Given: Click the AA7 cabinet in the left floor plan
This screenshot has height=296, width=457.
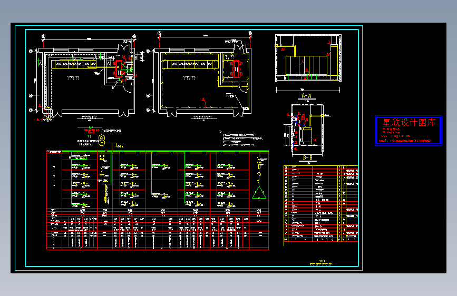Looking at the screenshot, I should click(59, 64).
